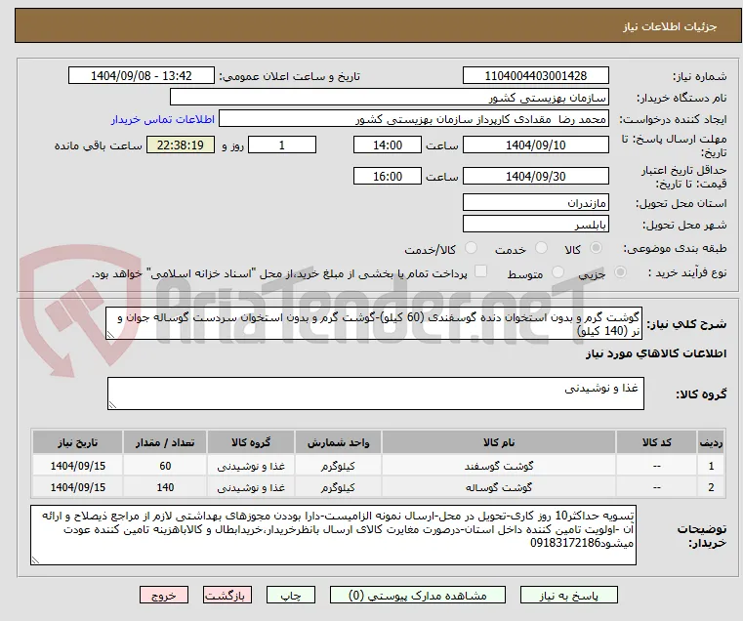Click the quantity cell 60

click(165, 466)
